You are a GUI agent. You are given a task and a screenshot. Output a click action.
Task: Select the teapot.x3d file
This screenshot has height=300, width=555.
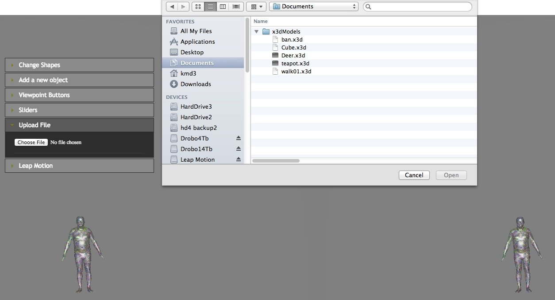click(x=295, y=64)
